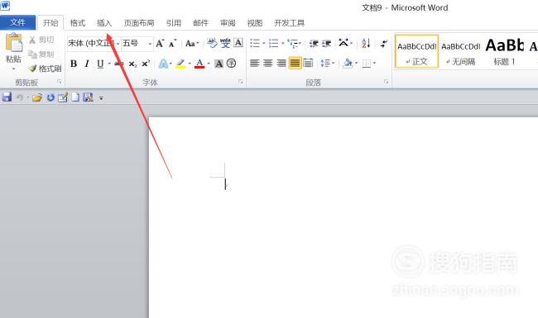538x318 pixels.
Task: Click the Borders icon in the Paragraph group
Action: [x=367, y=64]
